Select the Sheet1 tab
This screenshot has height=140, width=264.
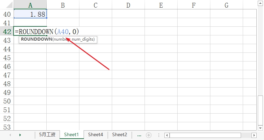pos(71,135)
